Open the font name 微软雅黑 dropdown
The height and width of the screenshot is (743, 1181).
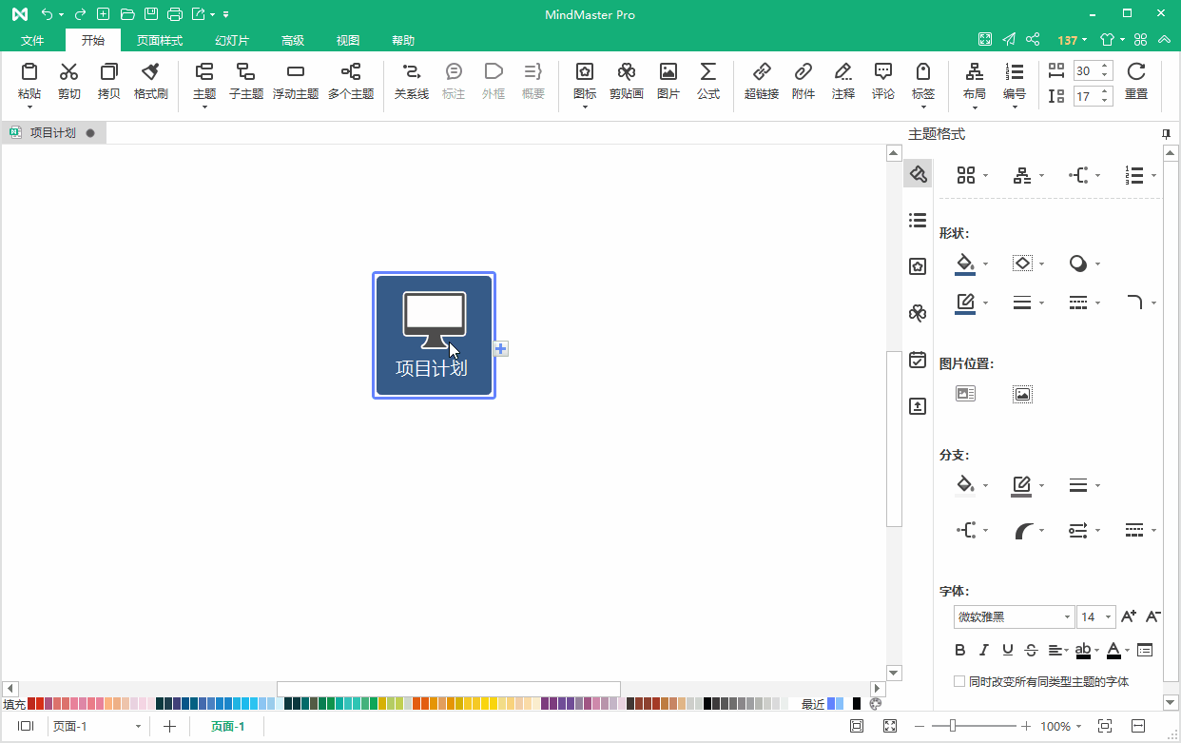tap(1067, 617)
